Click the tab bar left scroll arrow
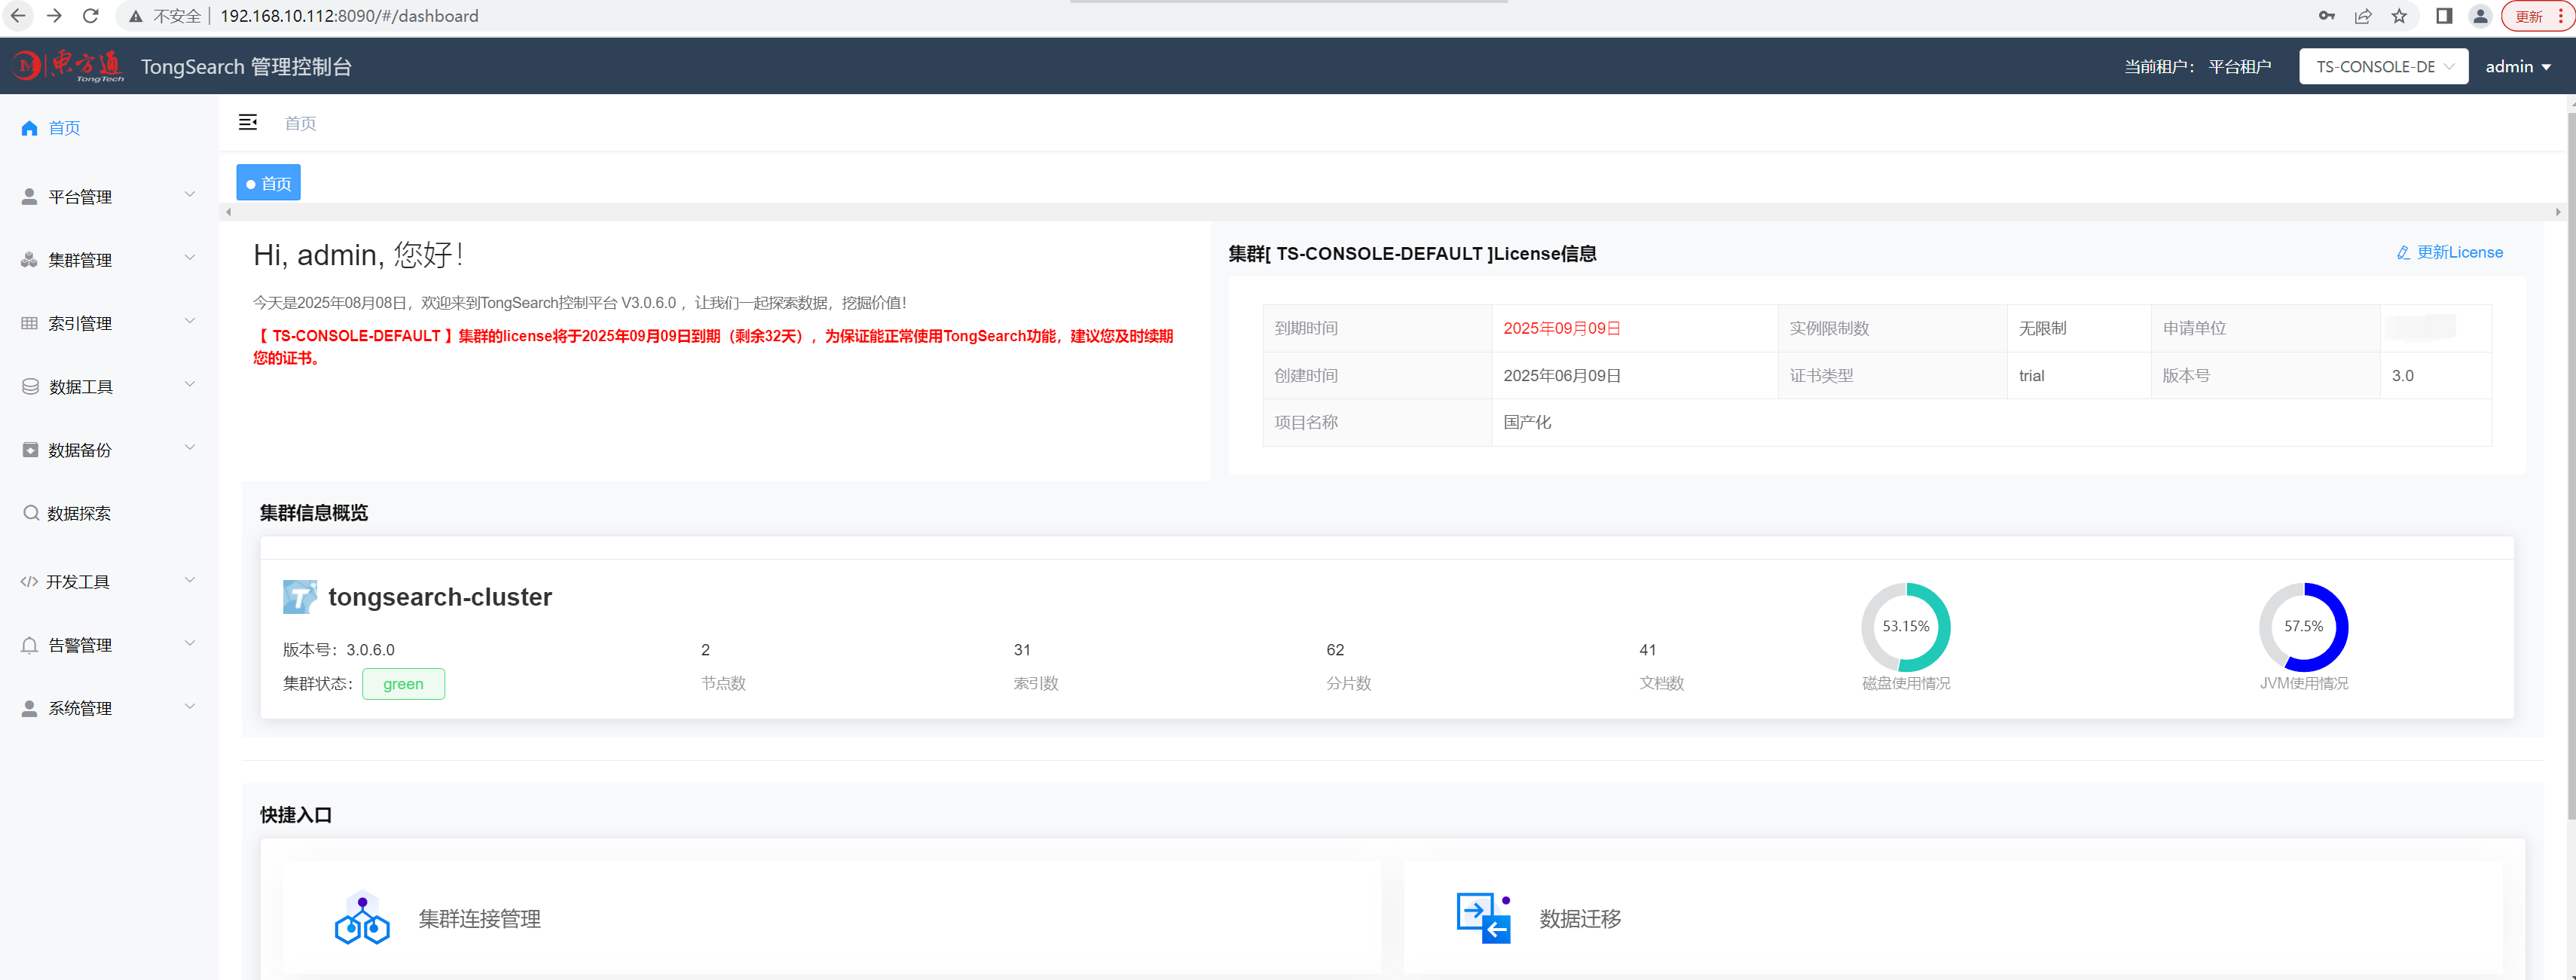Image resolution: width=2576 pixels, height=980 pixels. coord(229,212)
